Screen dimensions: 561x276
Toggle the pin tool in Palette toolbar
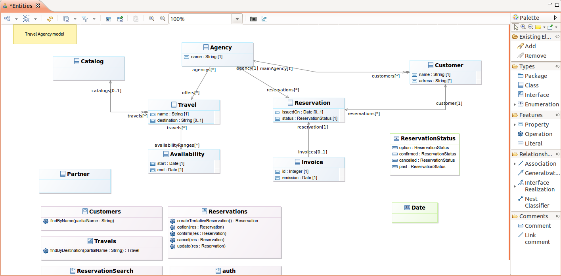(550, 27)
